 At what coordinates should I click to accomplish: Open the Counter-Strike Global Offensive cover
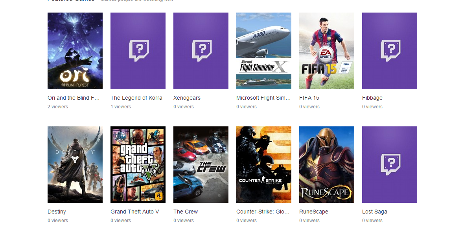264,164
